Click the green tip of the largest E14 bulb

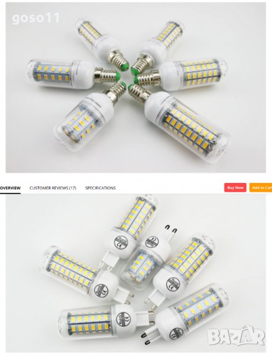click(130, 87)
